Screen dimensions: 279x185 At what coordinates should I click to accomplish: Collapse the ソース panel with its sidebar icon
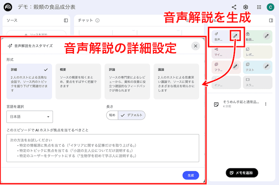coord(66,20)
